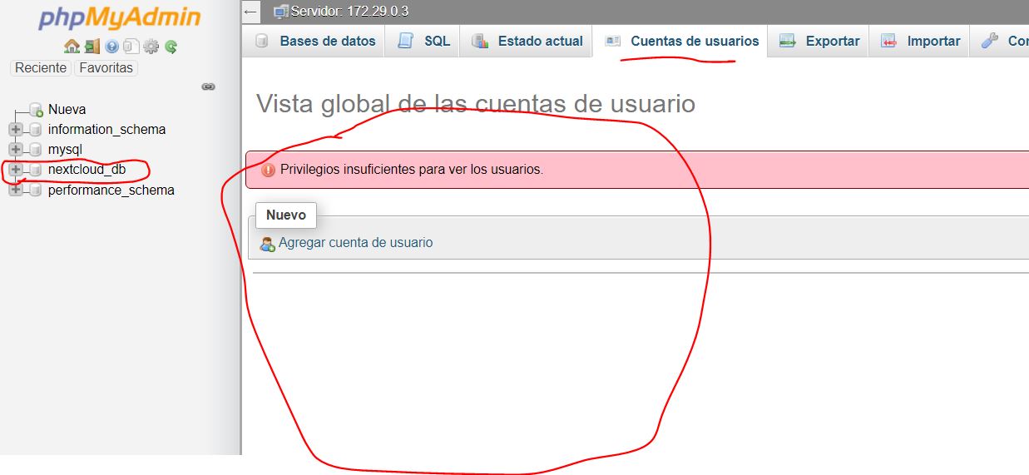Open the MySQL documentation page icon
Viewport: 1029px width, 475px height.
[x=131, y=47]
